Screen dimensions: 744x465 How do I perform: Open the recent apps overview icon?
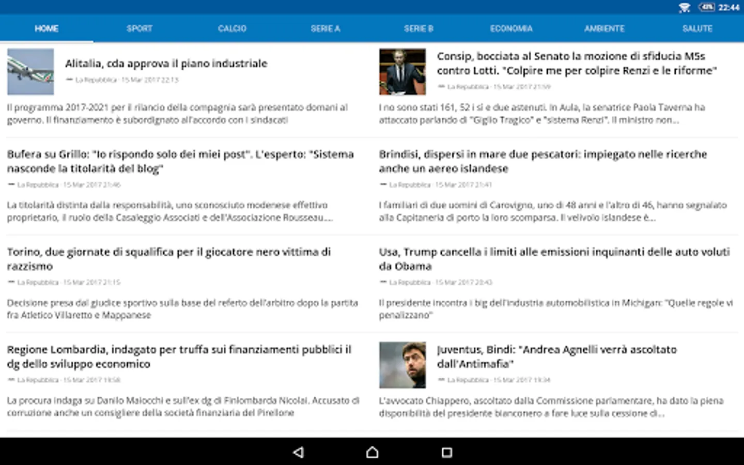point(447,453)
